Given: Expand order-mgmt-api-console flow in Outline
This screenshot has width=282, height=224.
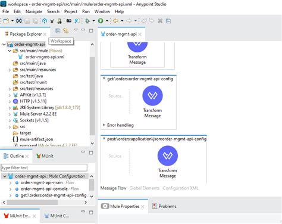Looking at the screenshot, I should [10, 189].
